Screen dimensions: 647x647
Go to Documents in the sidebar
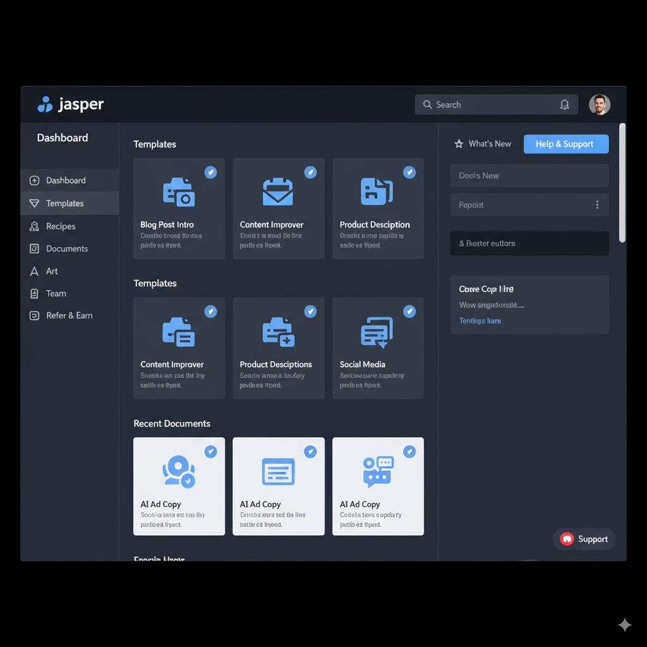[66, 248]
